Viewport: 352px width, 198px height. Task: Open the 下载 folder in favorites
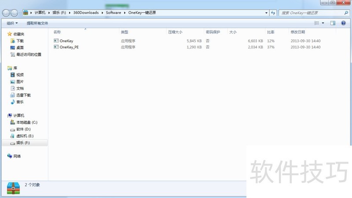[x=20, y=41]
